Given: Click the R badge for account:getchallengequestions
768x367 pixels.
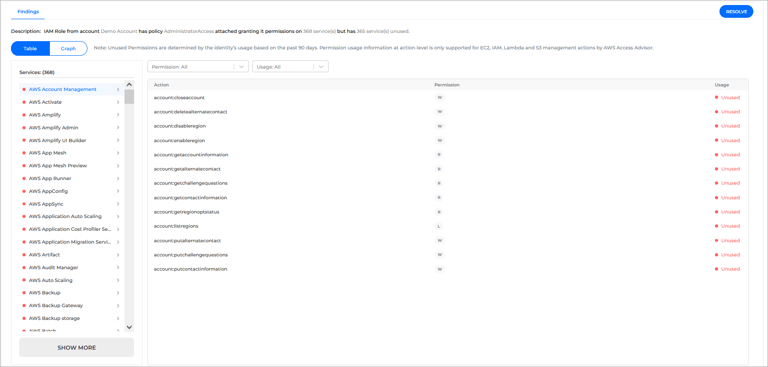Looking at the screenshot, I should coord(439,183).
